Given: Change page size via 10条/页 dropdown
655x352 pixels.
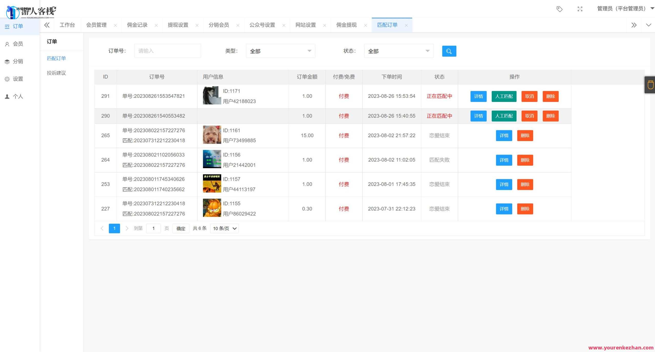Looking at the screenshot, I should 224,228.
